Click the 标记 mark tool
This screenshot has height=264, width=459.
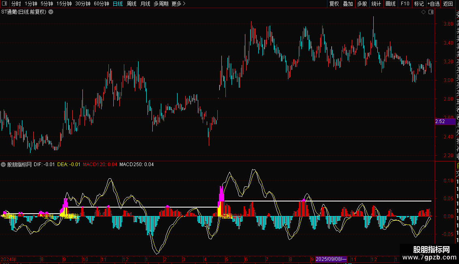click(419, 4)
